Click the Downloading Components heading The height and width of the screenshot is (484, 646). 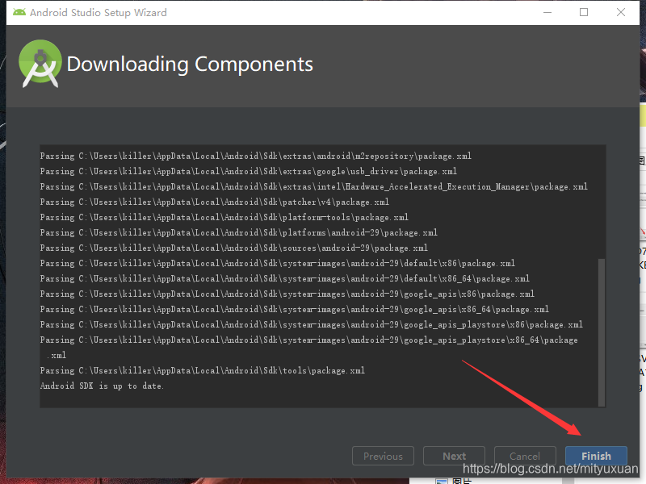pos(191,64)
